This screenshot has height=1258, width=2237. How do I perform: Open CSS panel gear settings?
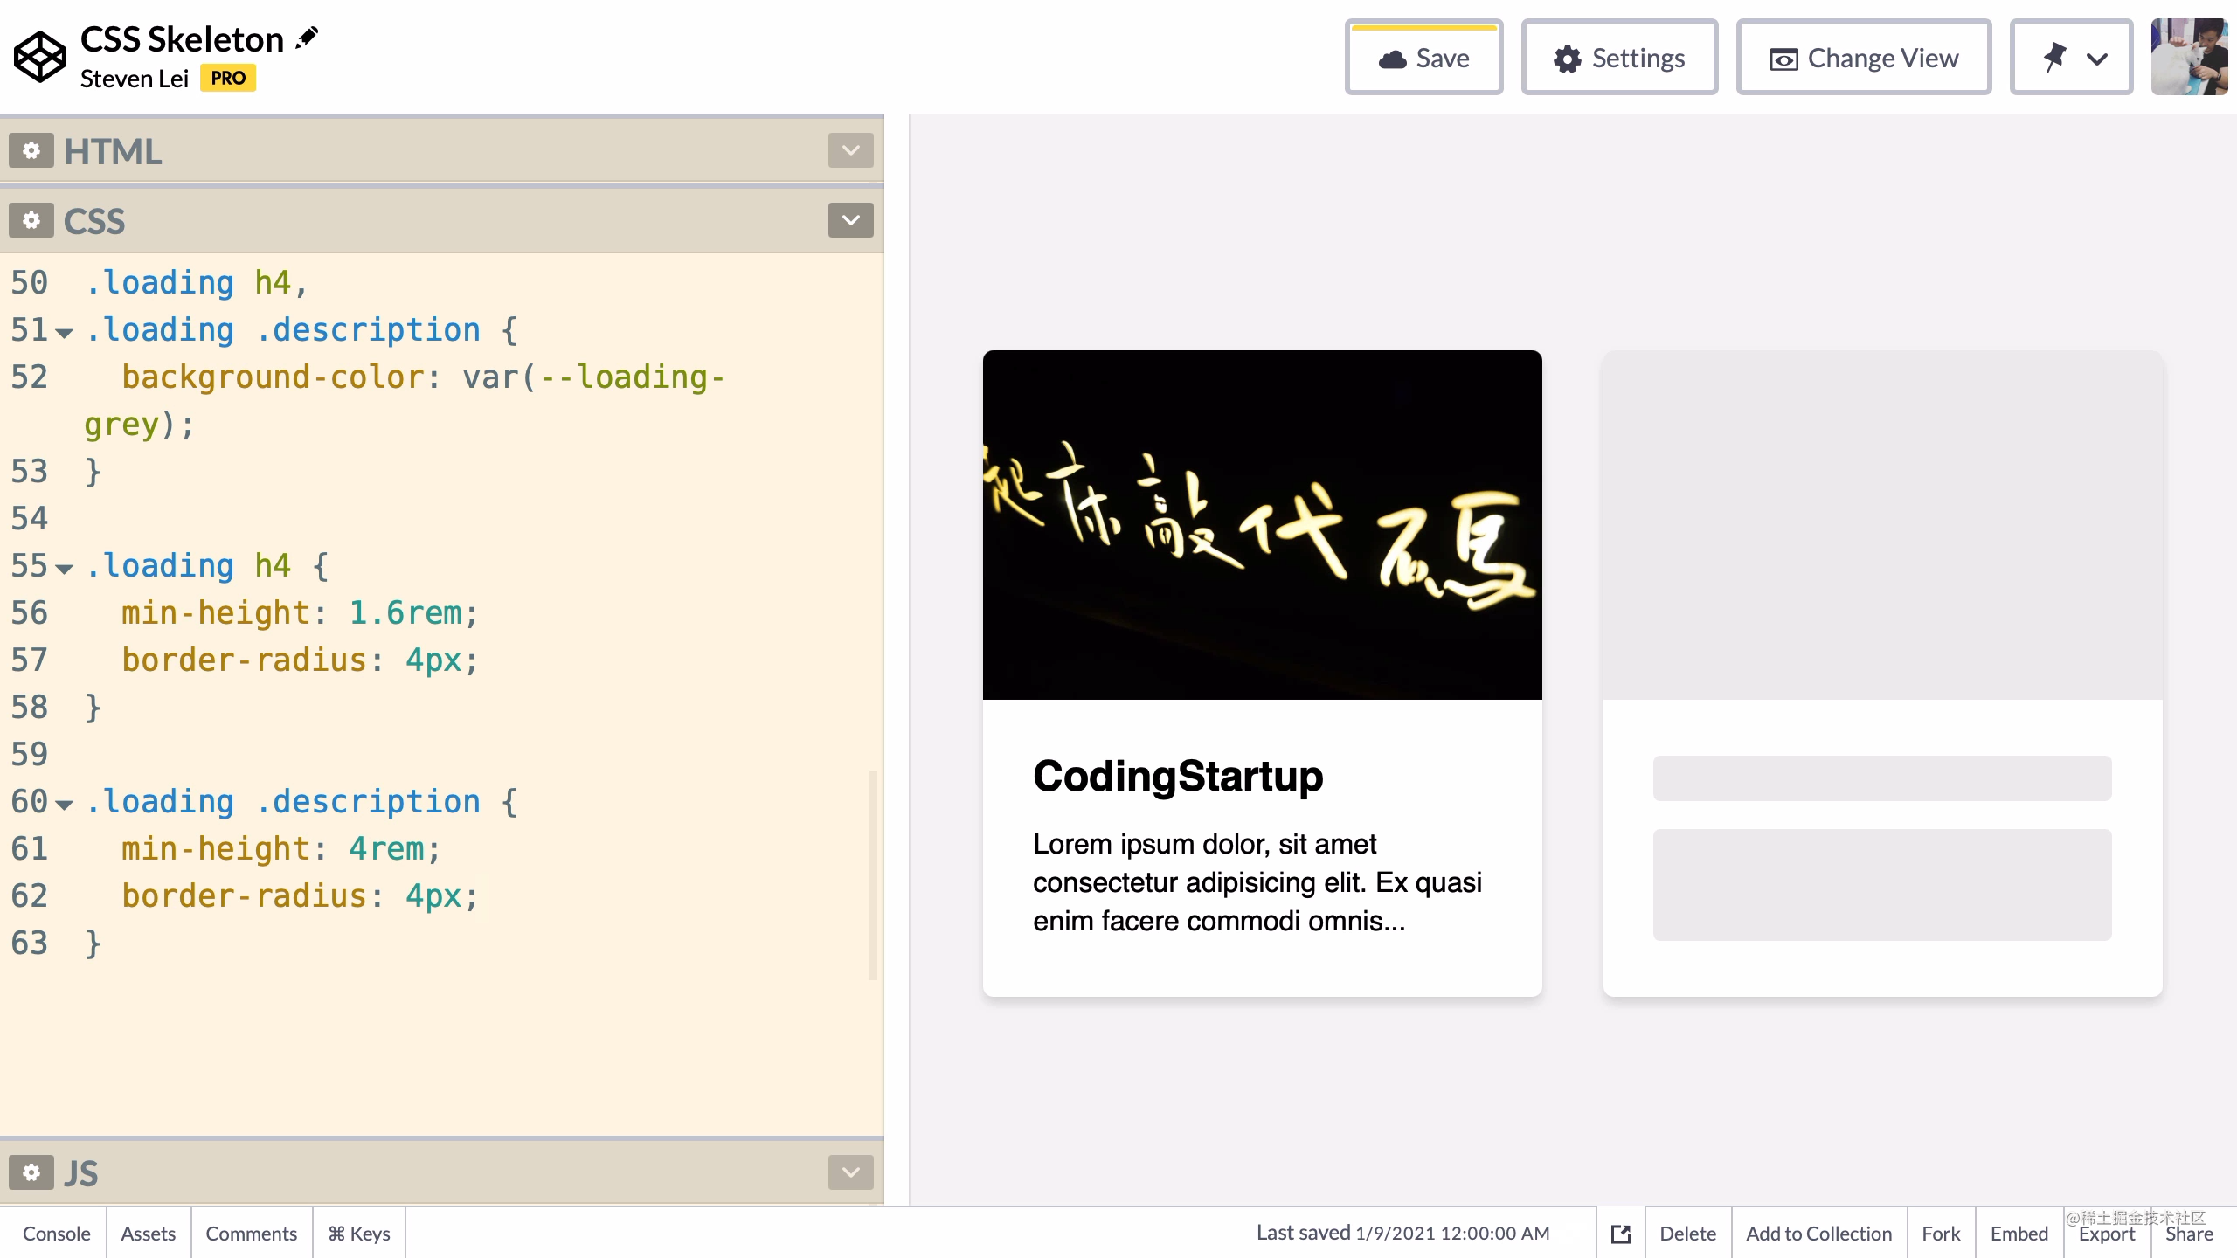31,221
